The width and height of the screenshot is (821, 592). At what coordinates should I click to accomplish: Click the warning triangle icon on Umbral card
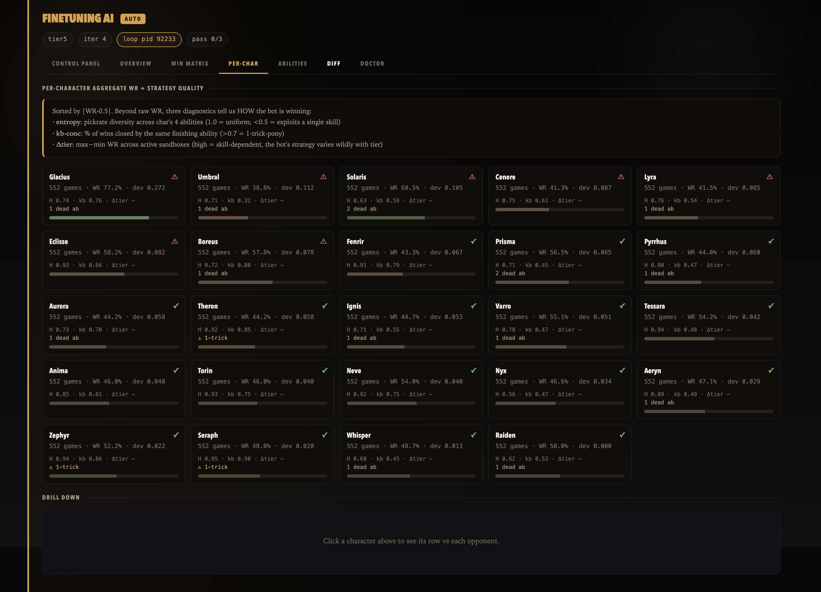pos(324,176)
